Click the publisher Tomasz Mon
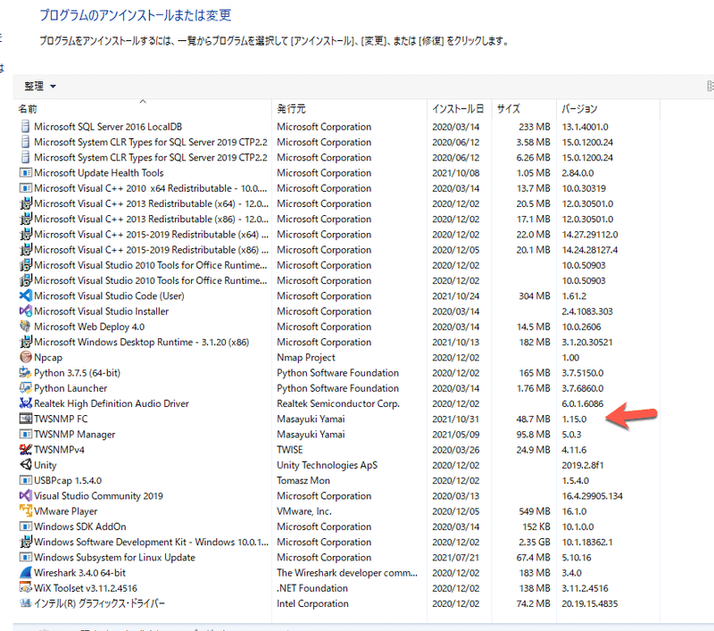 point(303,480)
